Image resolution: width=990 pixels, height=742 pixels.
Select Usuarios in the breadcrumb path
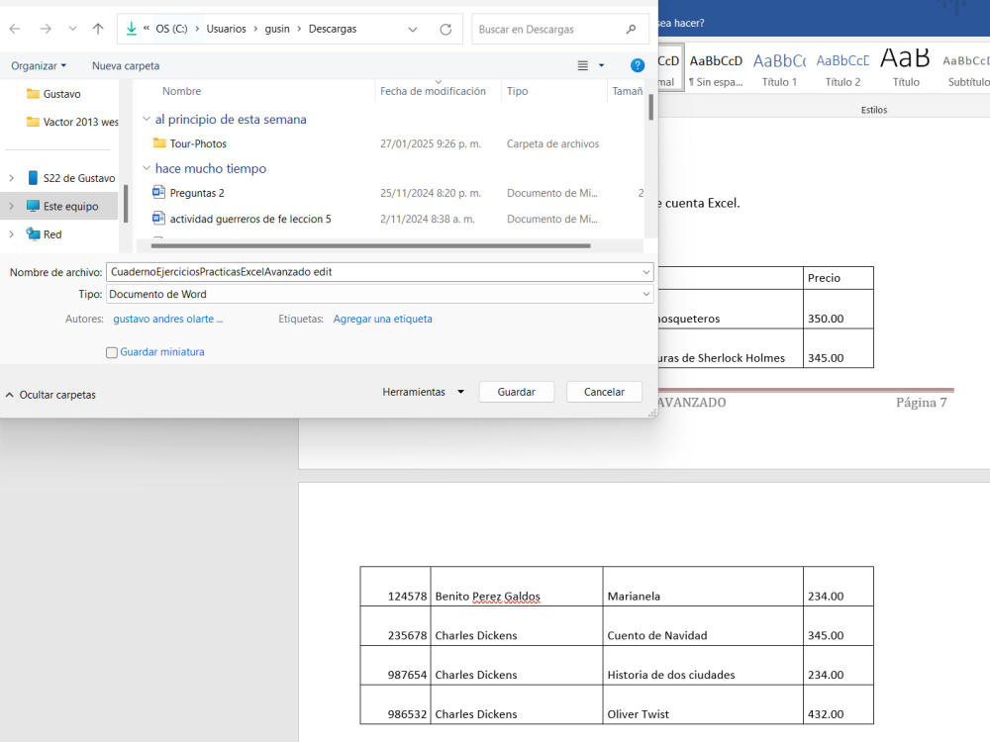pyautogui.click(x=226, y=29)
